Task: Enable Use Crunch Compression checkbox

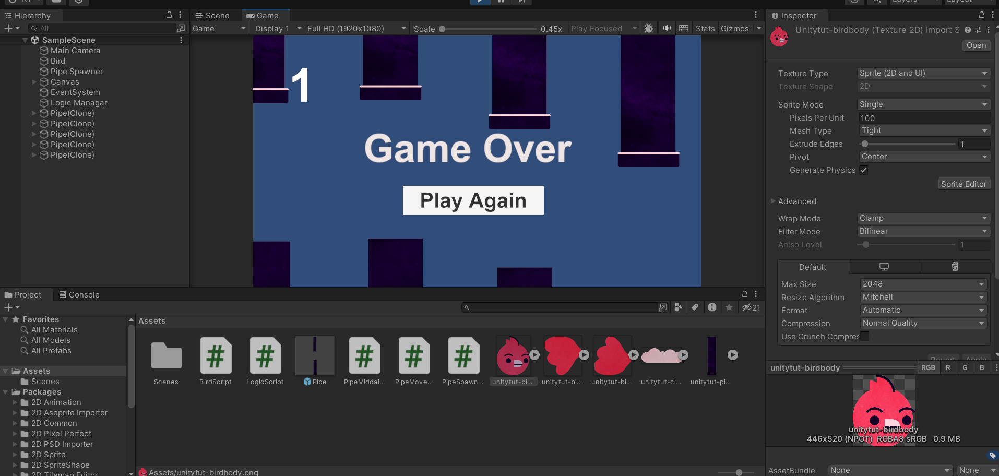Action: pyautogui.click(x=865, y=336)
